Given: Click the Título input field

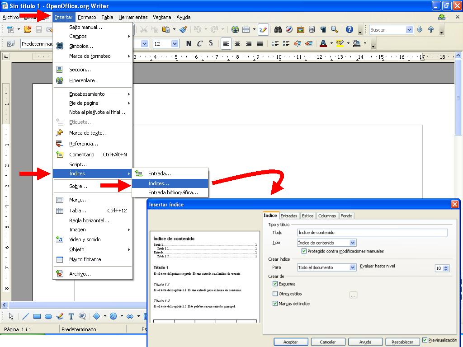Looking at the screenshot, I should tap(373, 233).
